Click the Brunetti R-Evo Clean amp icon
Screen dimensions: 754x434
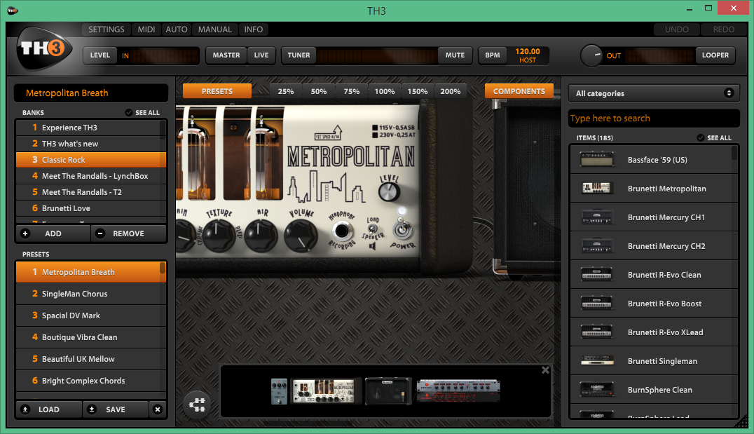coord(597,275)
